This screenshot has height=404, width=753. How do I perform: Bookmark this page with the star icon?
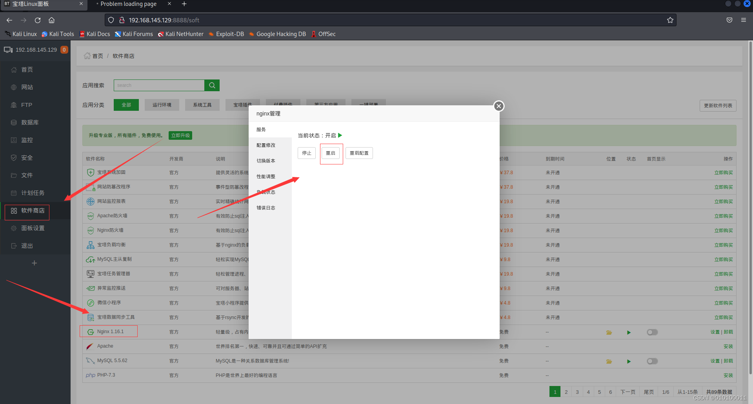point(670,20)
